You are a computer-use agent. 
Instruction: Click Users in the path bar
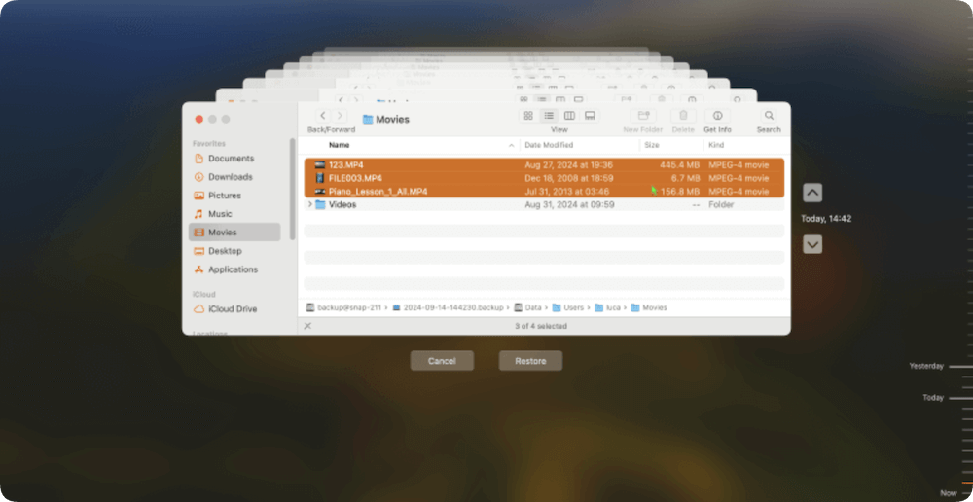[568, 307]
